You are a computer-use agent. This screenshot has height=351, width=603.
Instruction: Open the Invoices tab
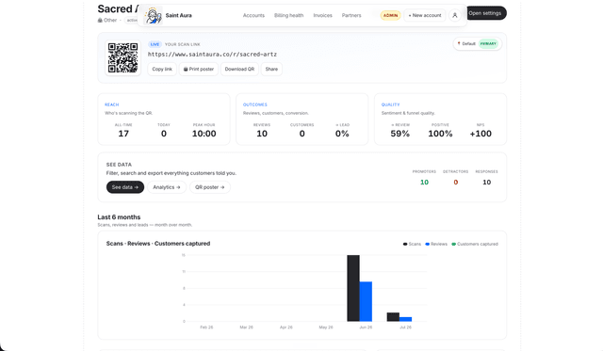click(322, 15)
